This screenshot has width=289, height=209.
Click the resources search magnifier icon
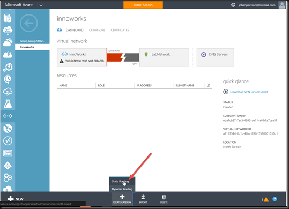[209, 85]
